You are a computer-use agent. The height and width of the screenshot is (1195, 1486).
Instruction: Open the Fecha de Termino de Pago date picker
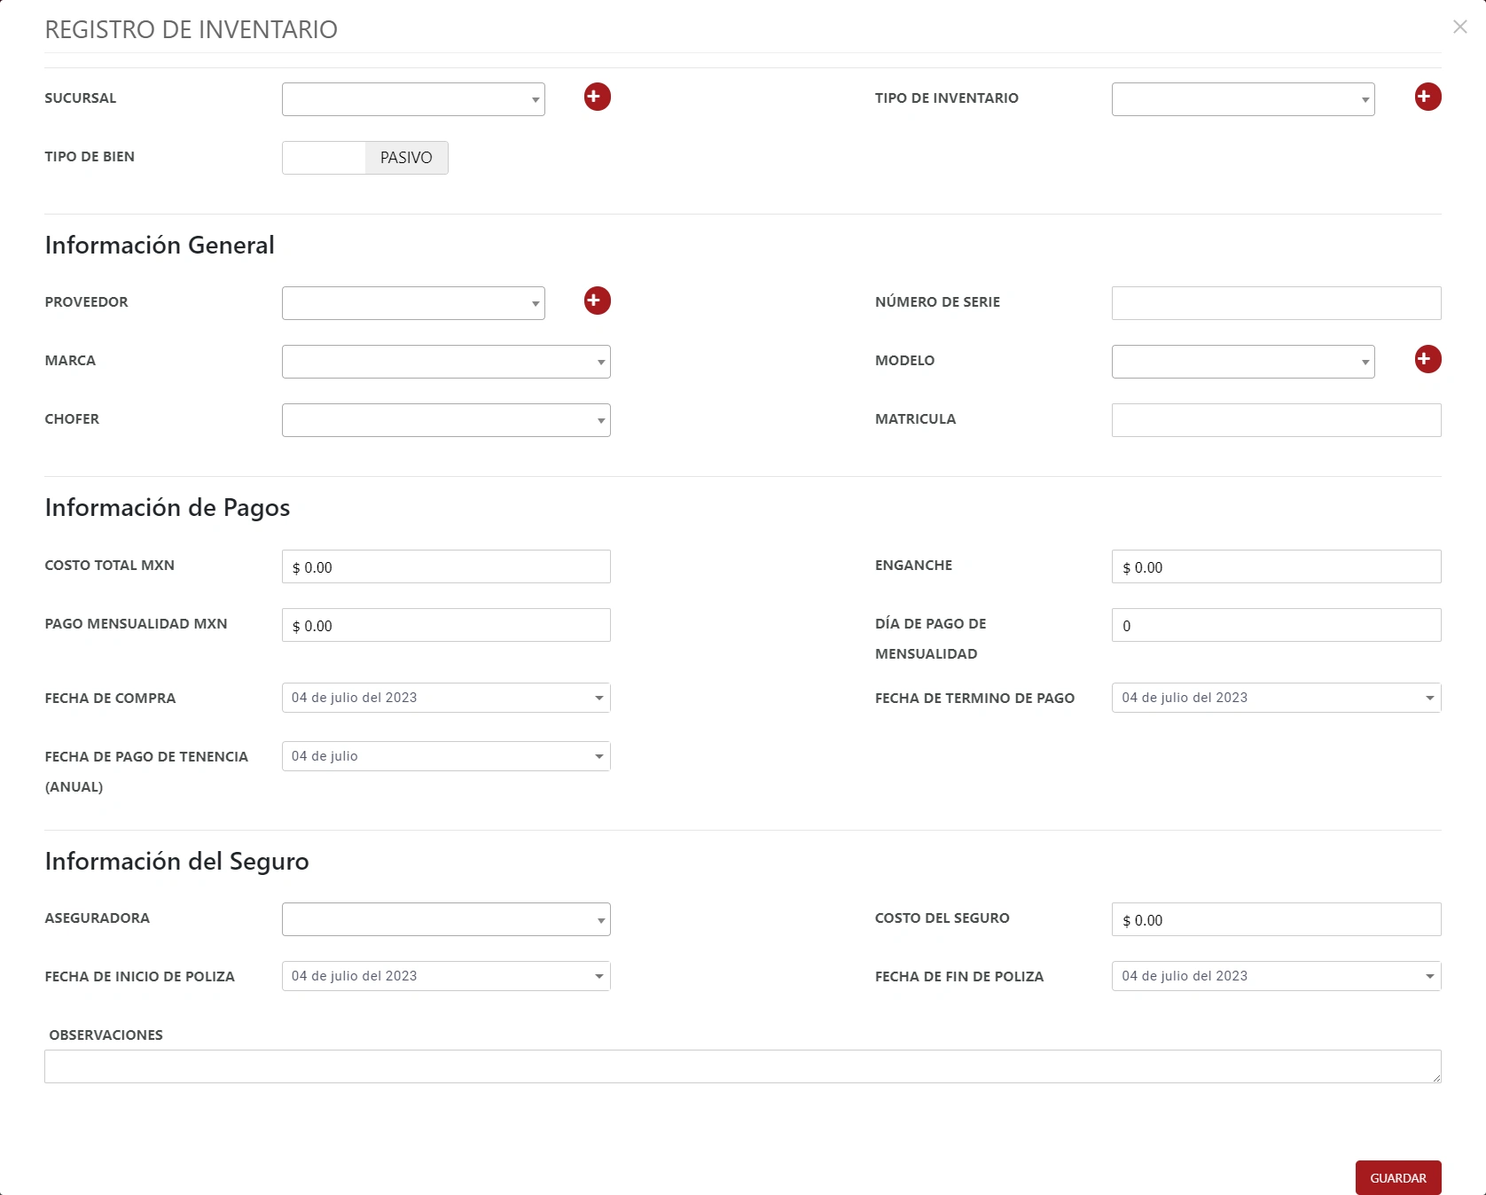pos(1276,698)
